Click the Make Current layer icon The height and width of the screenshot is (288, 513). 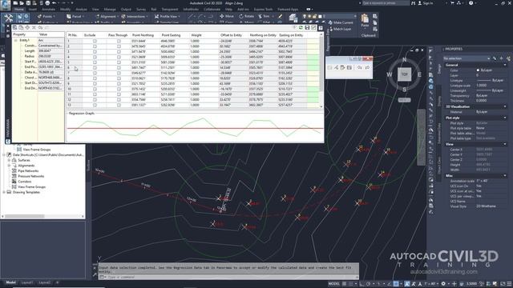pyautogui.click(x=330, y=22)
